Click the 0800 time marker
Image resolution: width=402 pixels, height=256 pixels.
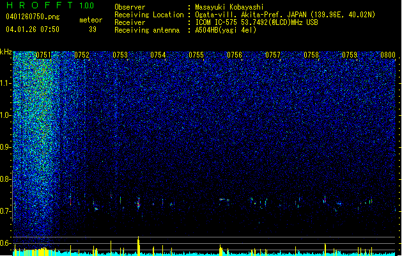click(x=388, y=55)
